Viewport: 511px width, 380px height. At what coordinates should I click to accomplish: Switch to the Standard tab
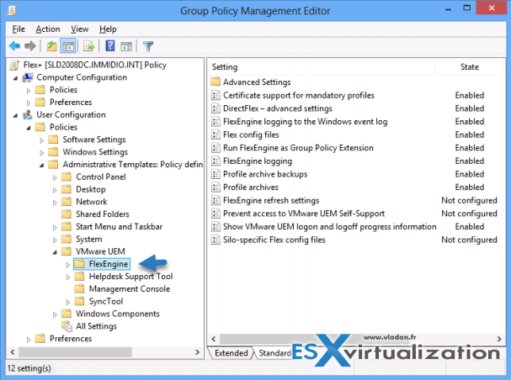(x=274, y=353)
